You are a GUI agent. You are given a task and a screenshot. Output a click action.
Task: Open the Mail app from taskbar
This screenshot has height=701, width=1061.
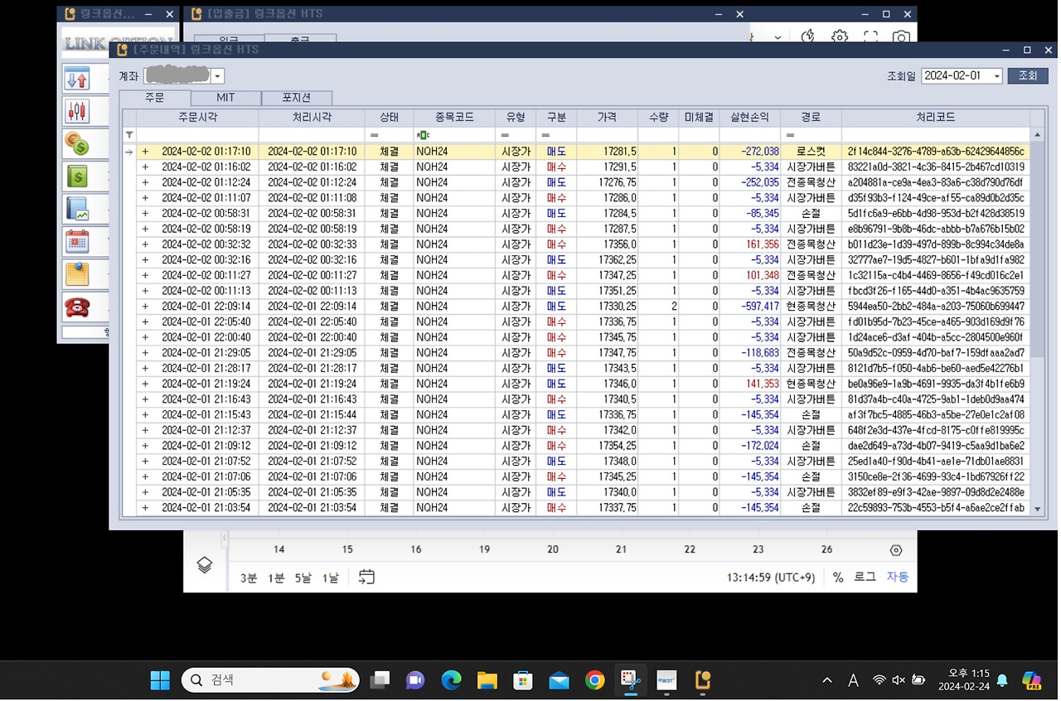[559, 680]
